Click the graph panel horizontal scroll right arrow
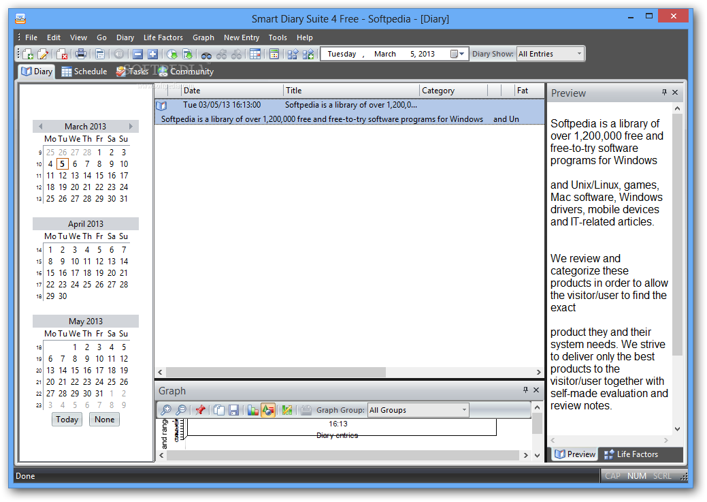This screenshot has width=707, height=502. [526, 456]
